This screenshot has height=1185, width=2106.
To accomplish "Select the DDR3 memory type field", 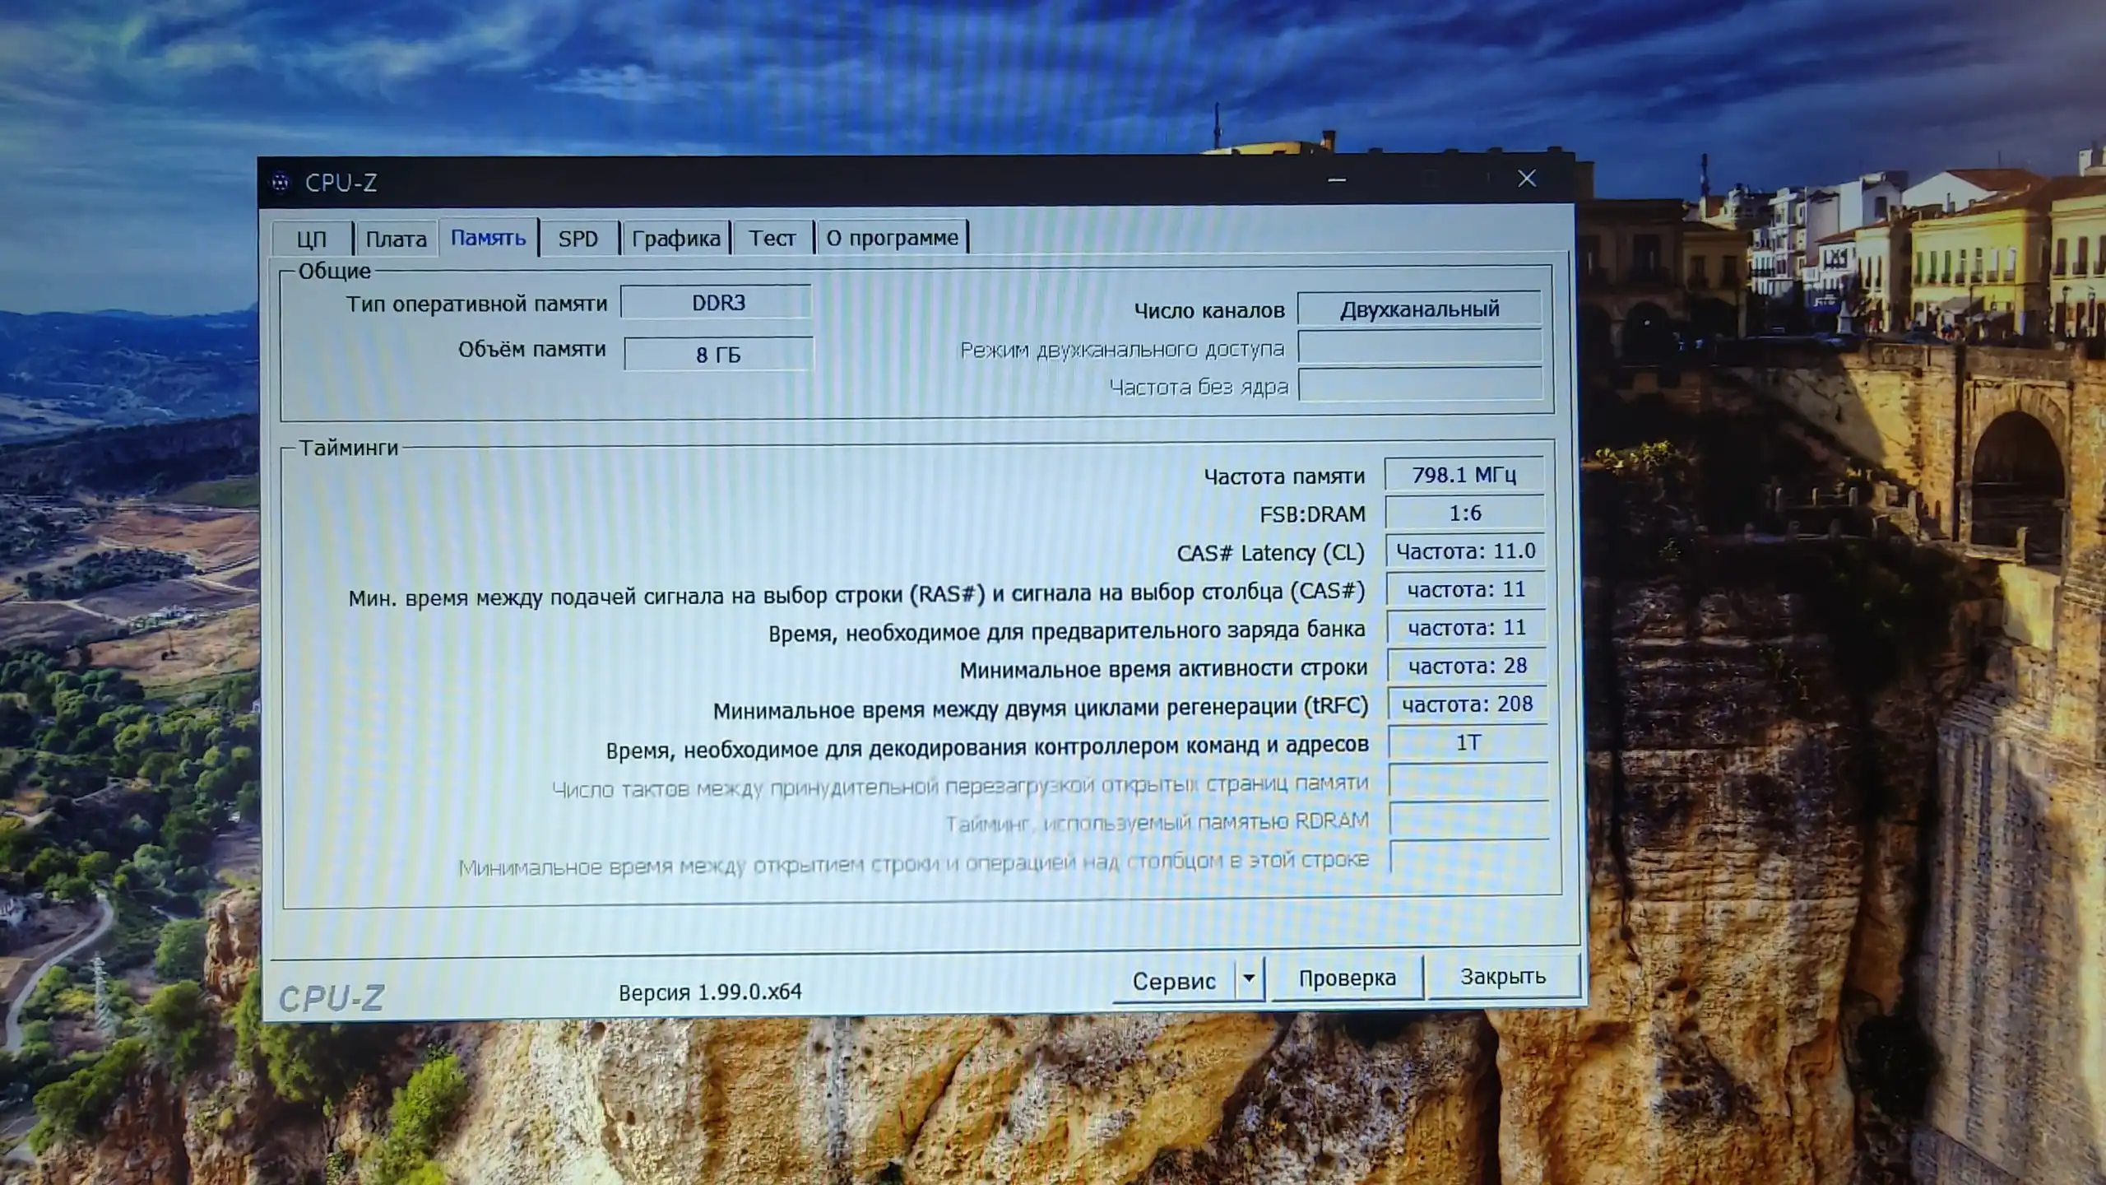I will click(717, 303).
